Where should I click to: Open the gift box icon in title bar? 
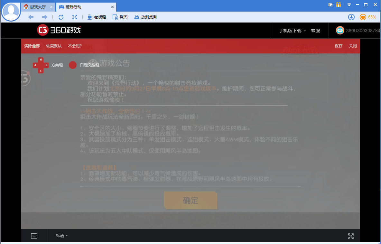coord(339,5)
